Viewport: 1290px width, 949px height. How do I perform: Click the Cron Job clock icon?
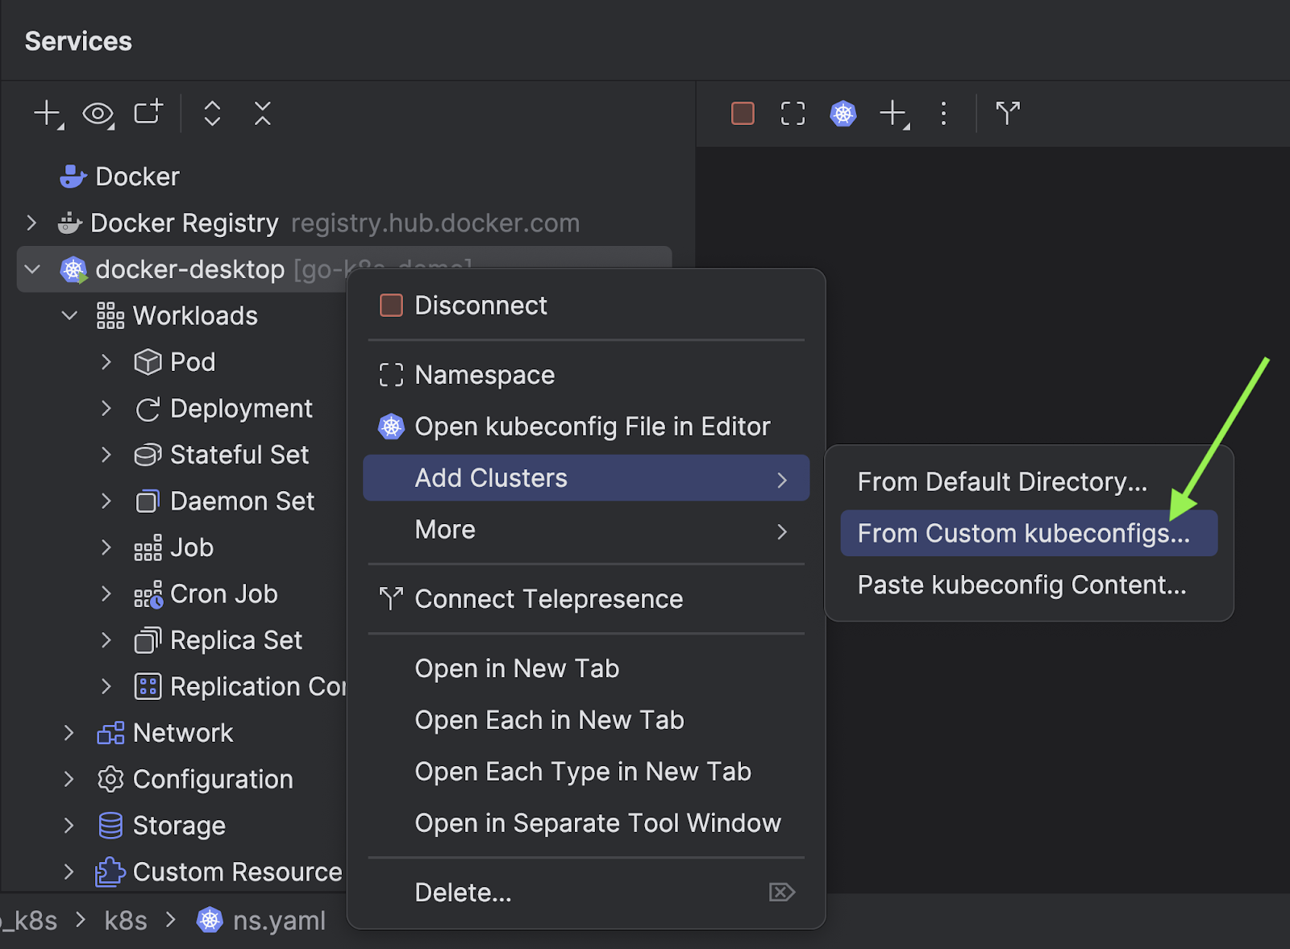click(x=148, y=594)
